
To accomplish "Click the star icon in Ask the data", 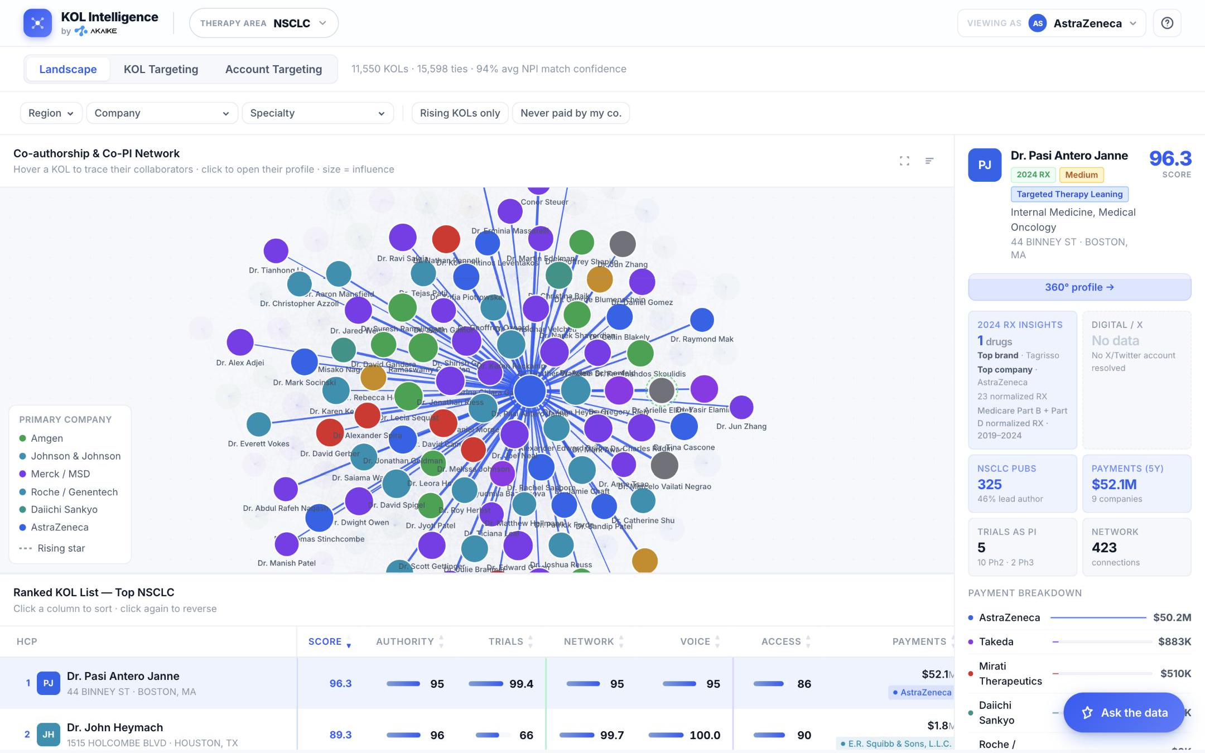I will coord(1087,712).
